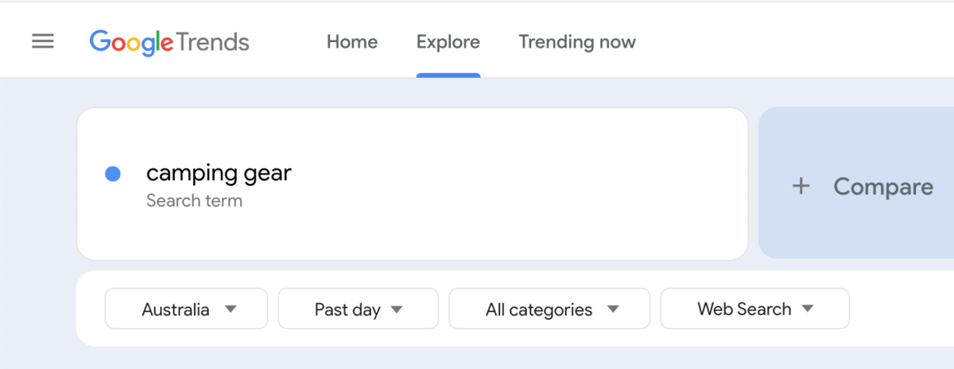This screenshot has height=369, width=954.
Task: Click the arrow next to Australia
Action: (231, 309)
